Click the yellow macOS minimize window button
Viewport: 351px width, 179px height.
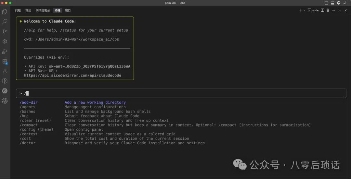click(6, 3)
